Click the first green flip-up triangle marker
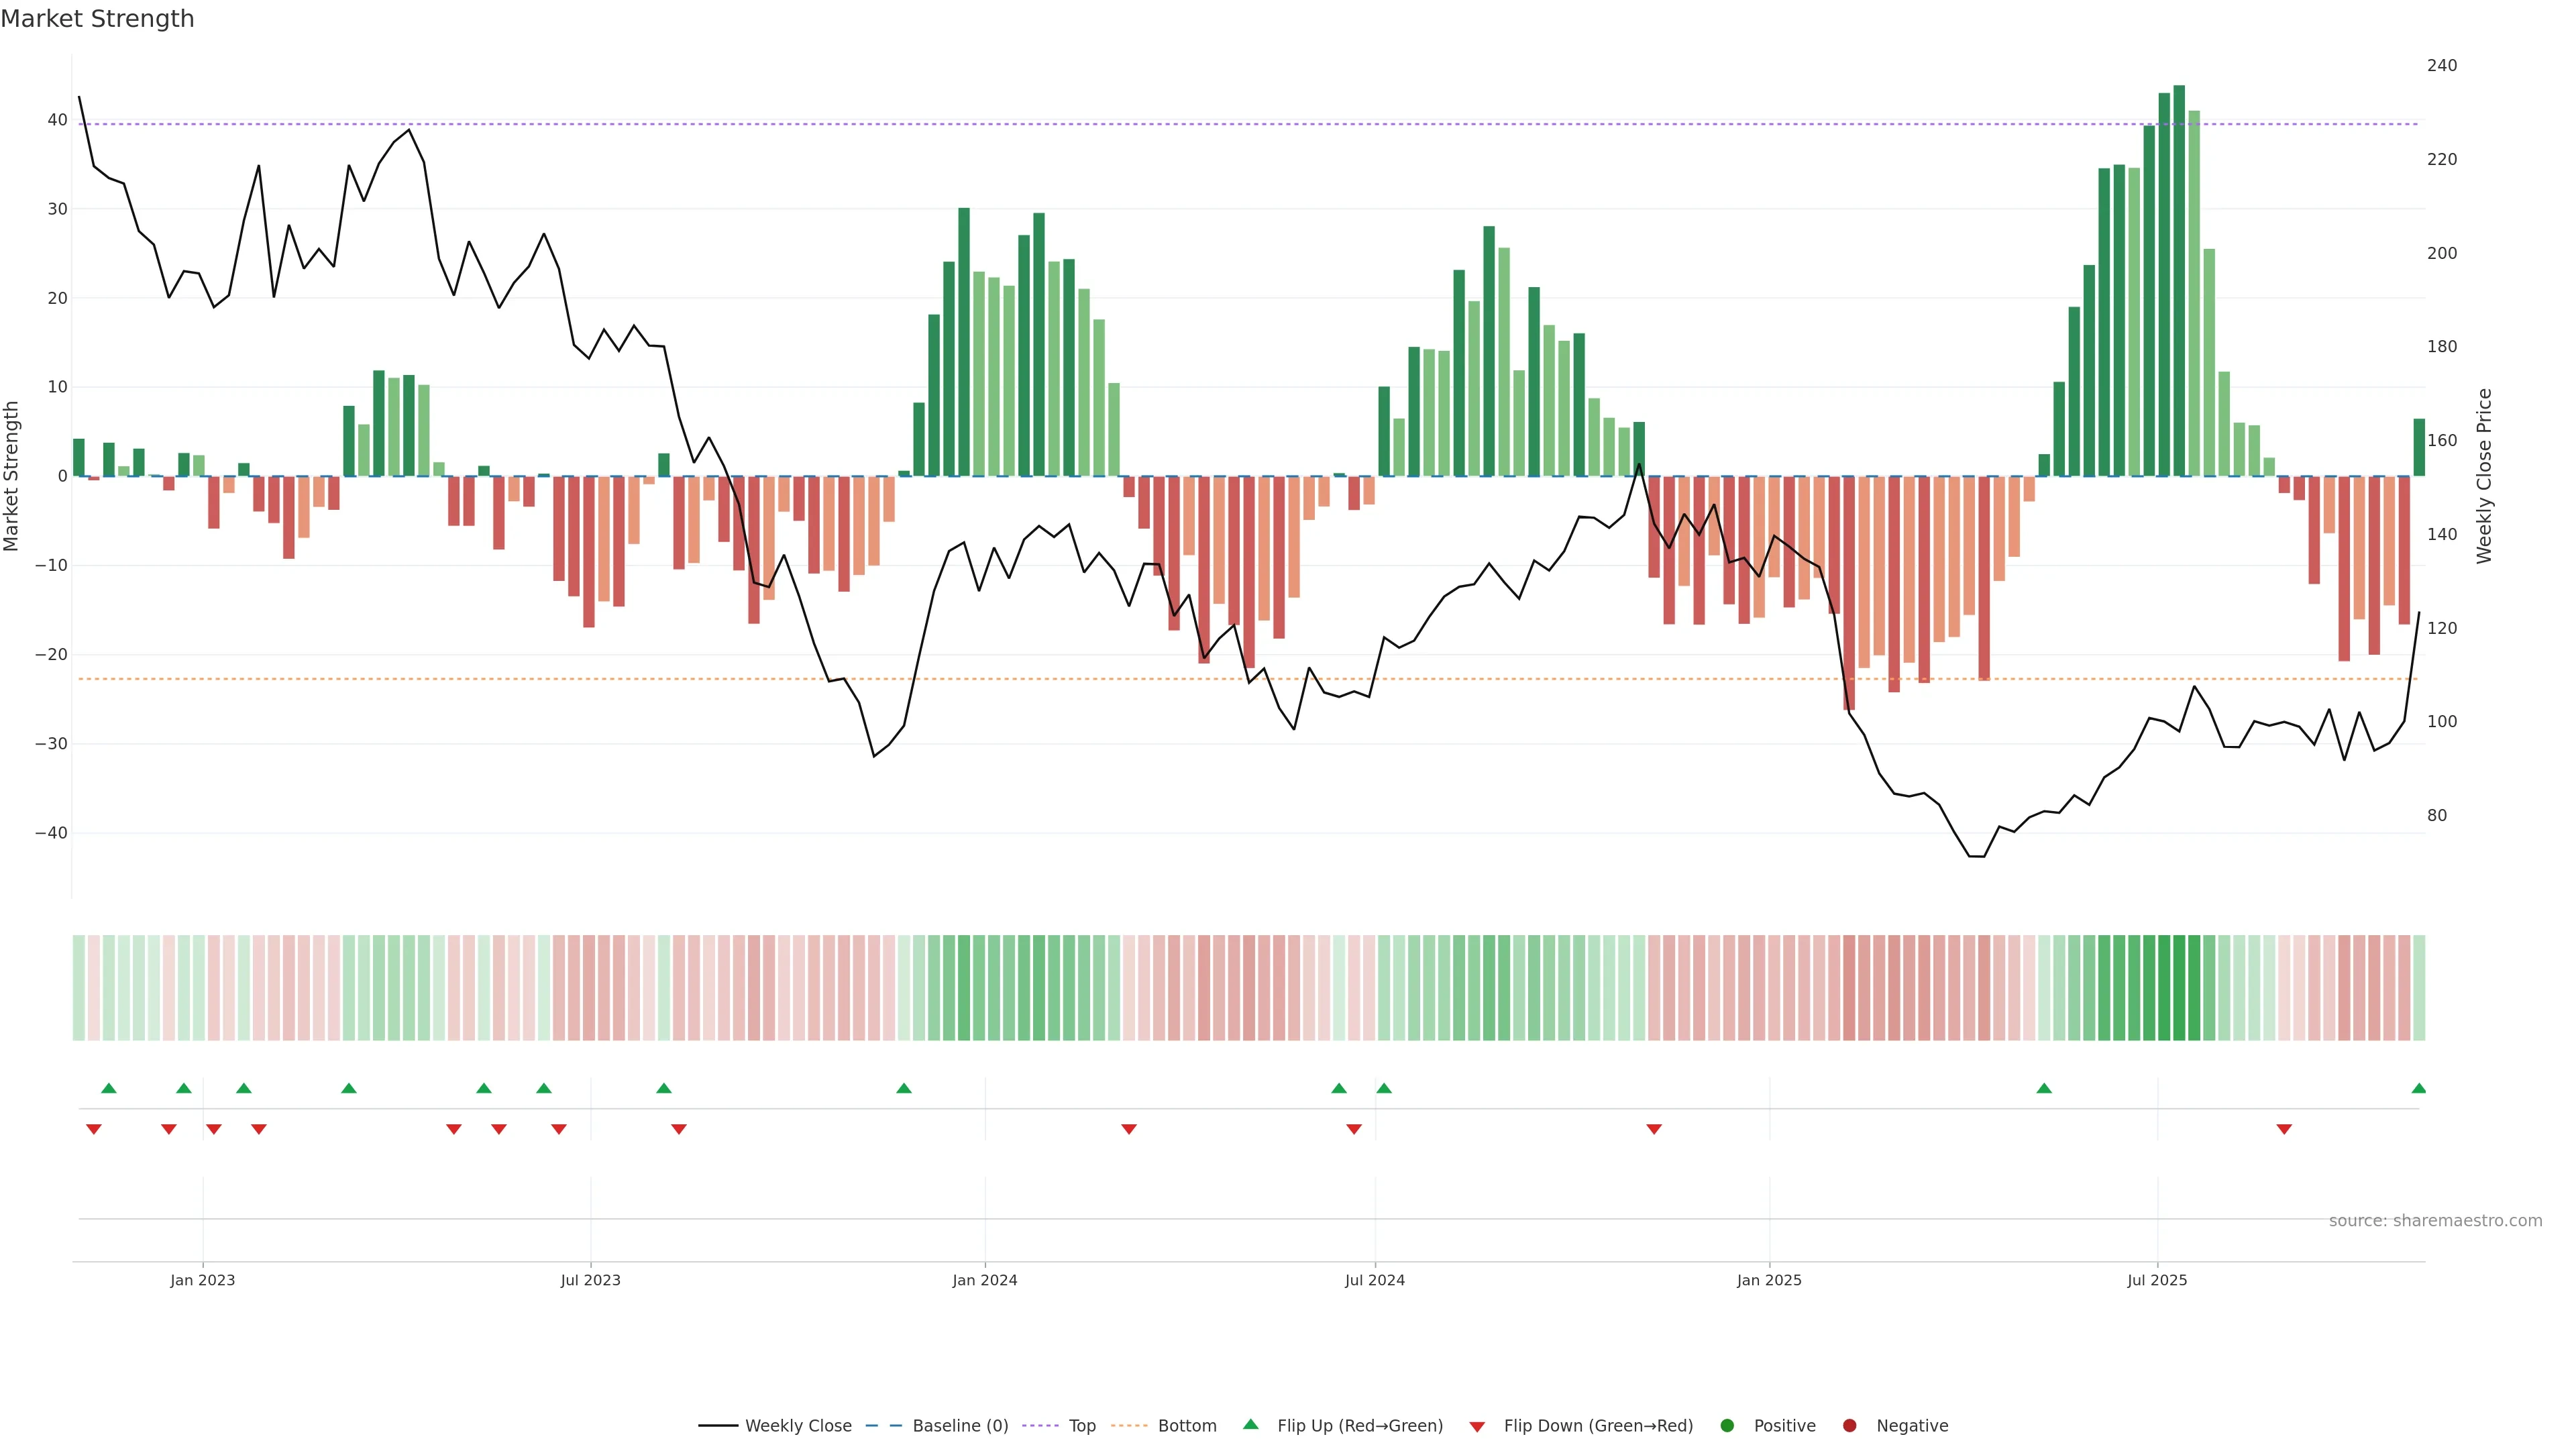 109,1088
